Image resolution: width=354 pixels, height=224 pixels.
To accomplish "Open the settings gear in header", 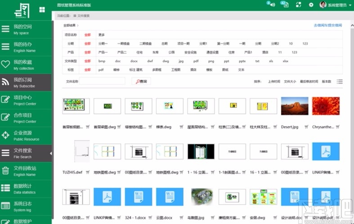I will coord(311,5).
